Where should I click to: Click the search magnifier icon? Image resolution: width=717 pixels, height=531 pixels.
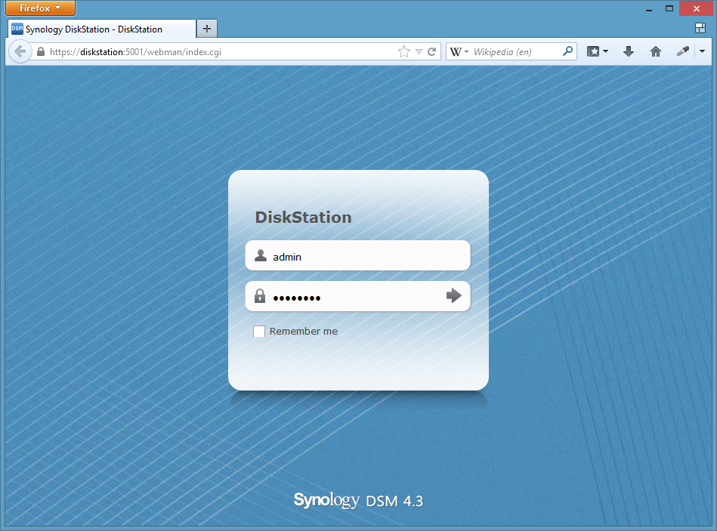[x=567, y=51]
